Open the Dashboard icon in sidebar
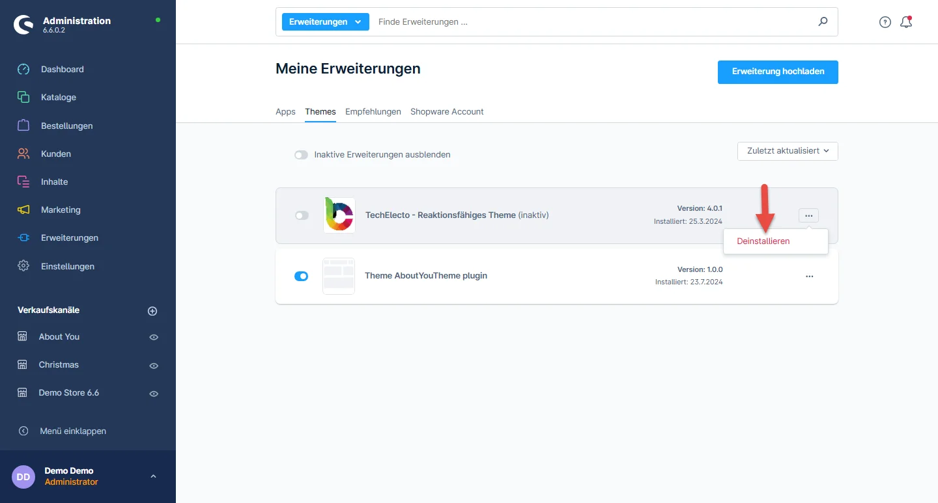Screen dimensions: 938x503 point(23,70)
